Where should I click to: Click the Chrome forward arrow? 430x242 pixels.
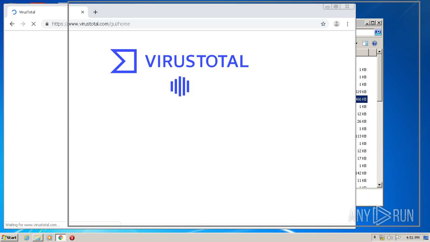(23, 24)
